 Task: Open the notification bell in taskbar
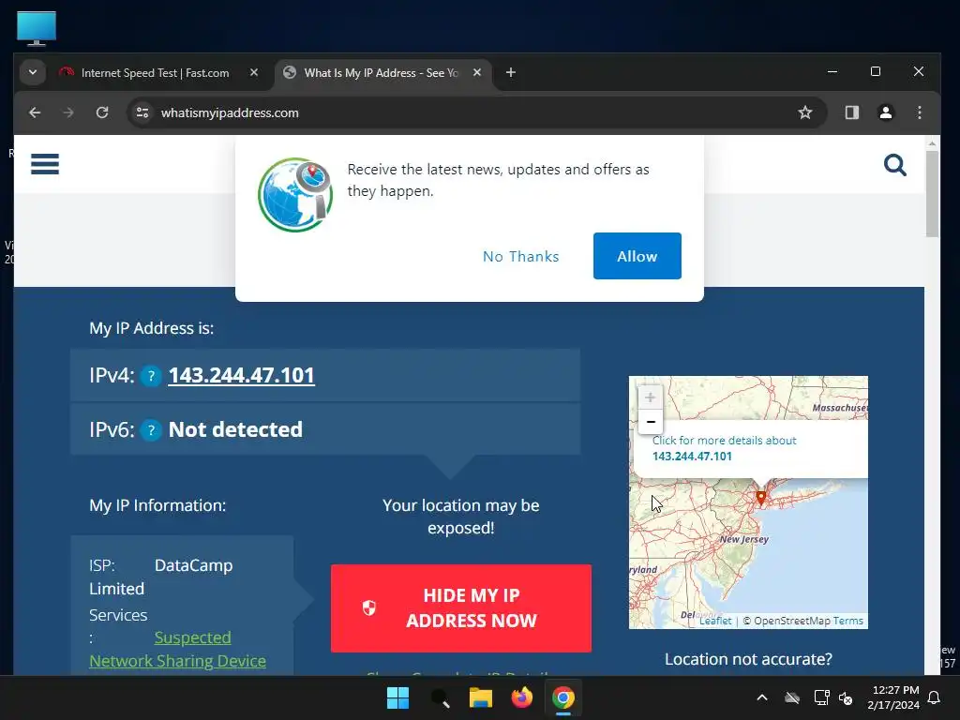coord(934,697)
